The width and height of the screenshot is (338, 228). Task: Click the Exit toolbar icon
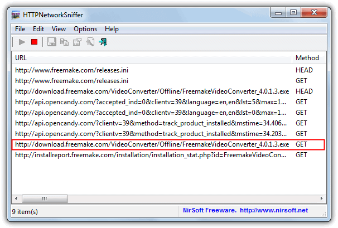coord(103,42)
